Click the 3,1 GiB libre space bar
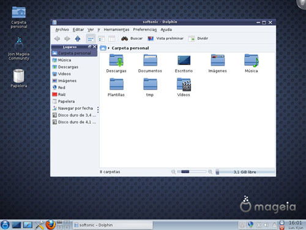Screen dimensions: 306x230 (x=245, y=172)
